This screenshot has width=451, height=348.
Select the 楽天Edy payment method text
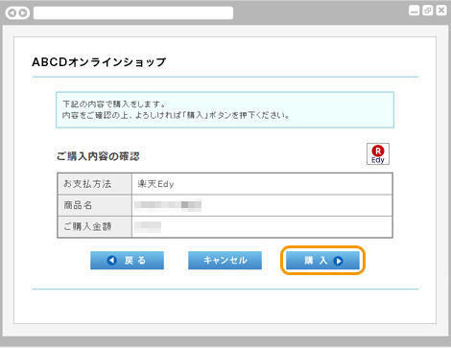pyautogui.click(x=155, y=184)
